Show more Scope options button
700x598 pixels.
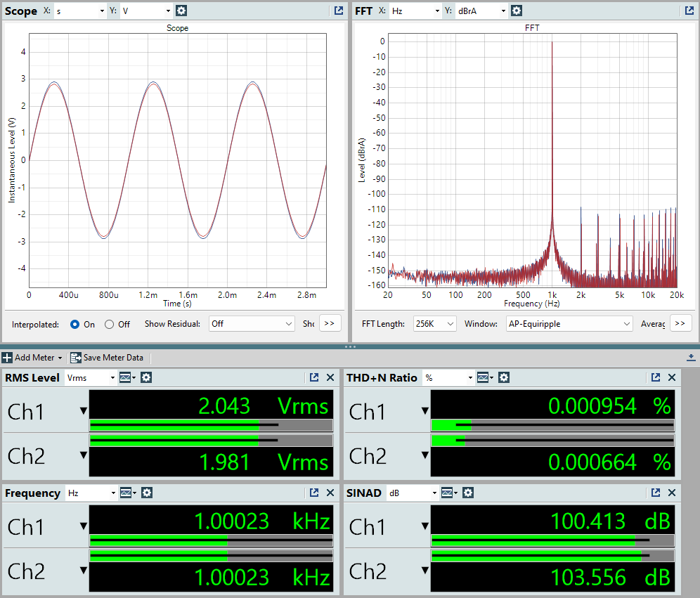click(x=330, y=323)
